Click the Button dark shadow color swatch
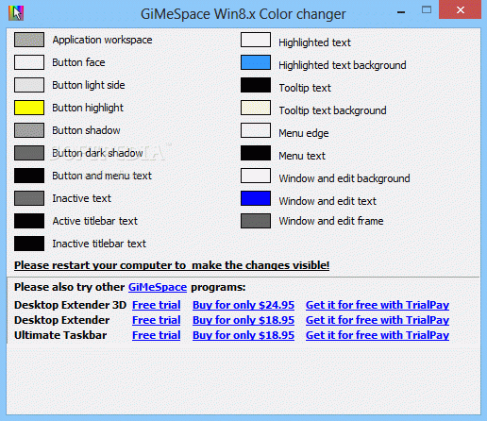The height and width of the screenshot is (421, 487). coord(29,153)
